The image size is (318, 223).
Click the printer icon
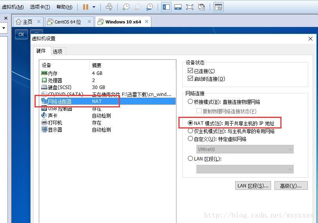point(44,122)
